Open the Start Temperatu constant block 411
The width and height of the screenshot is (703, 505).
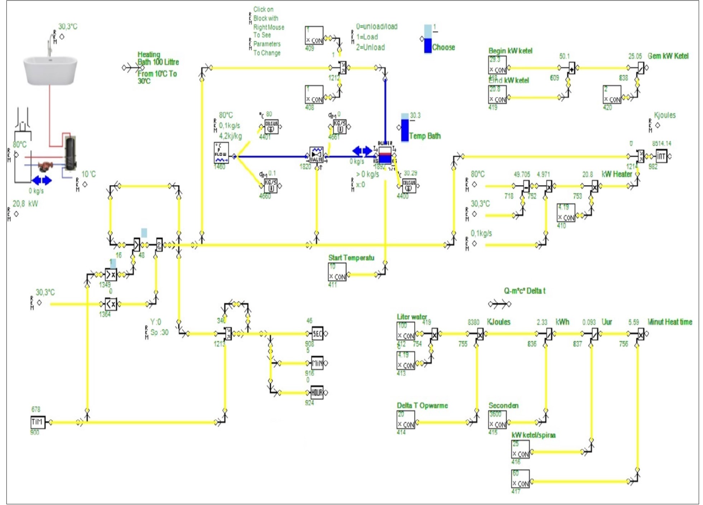(337, 272)
